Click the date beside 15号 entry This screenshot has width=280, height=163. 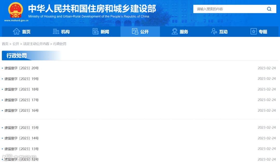point(267,127)
